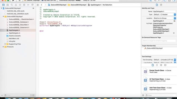Open the Breakpoint navigator tab
The width and height of the screenshot is (177, 99).
(28, 5)
